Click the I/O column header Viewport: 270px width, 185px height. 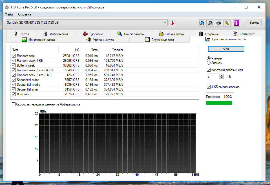(x=70, y=50)
